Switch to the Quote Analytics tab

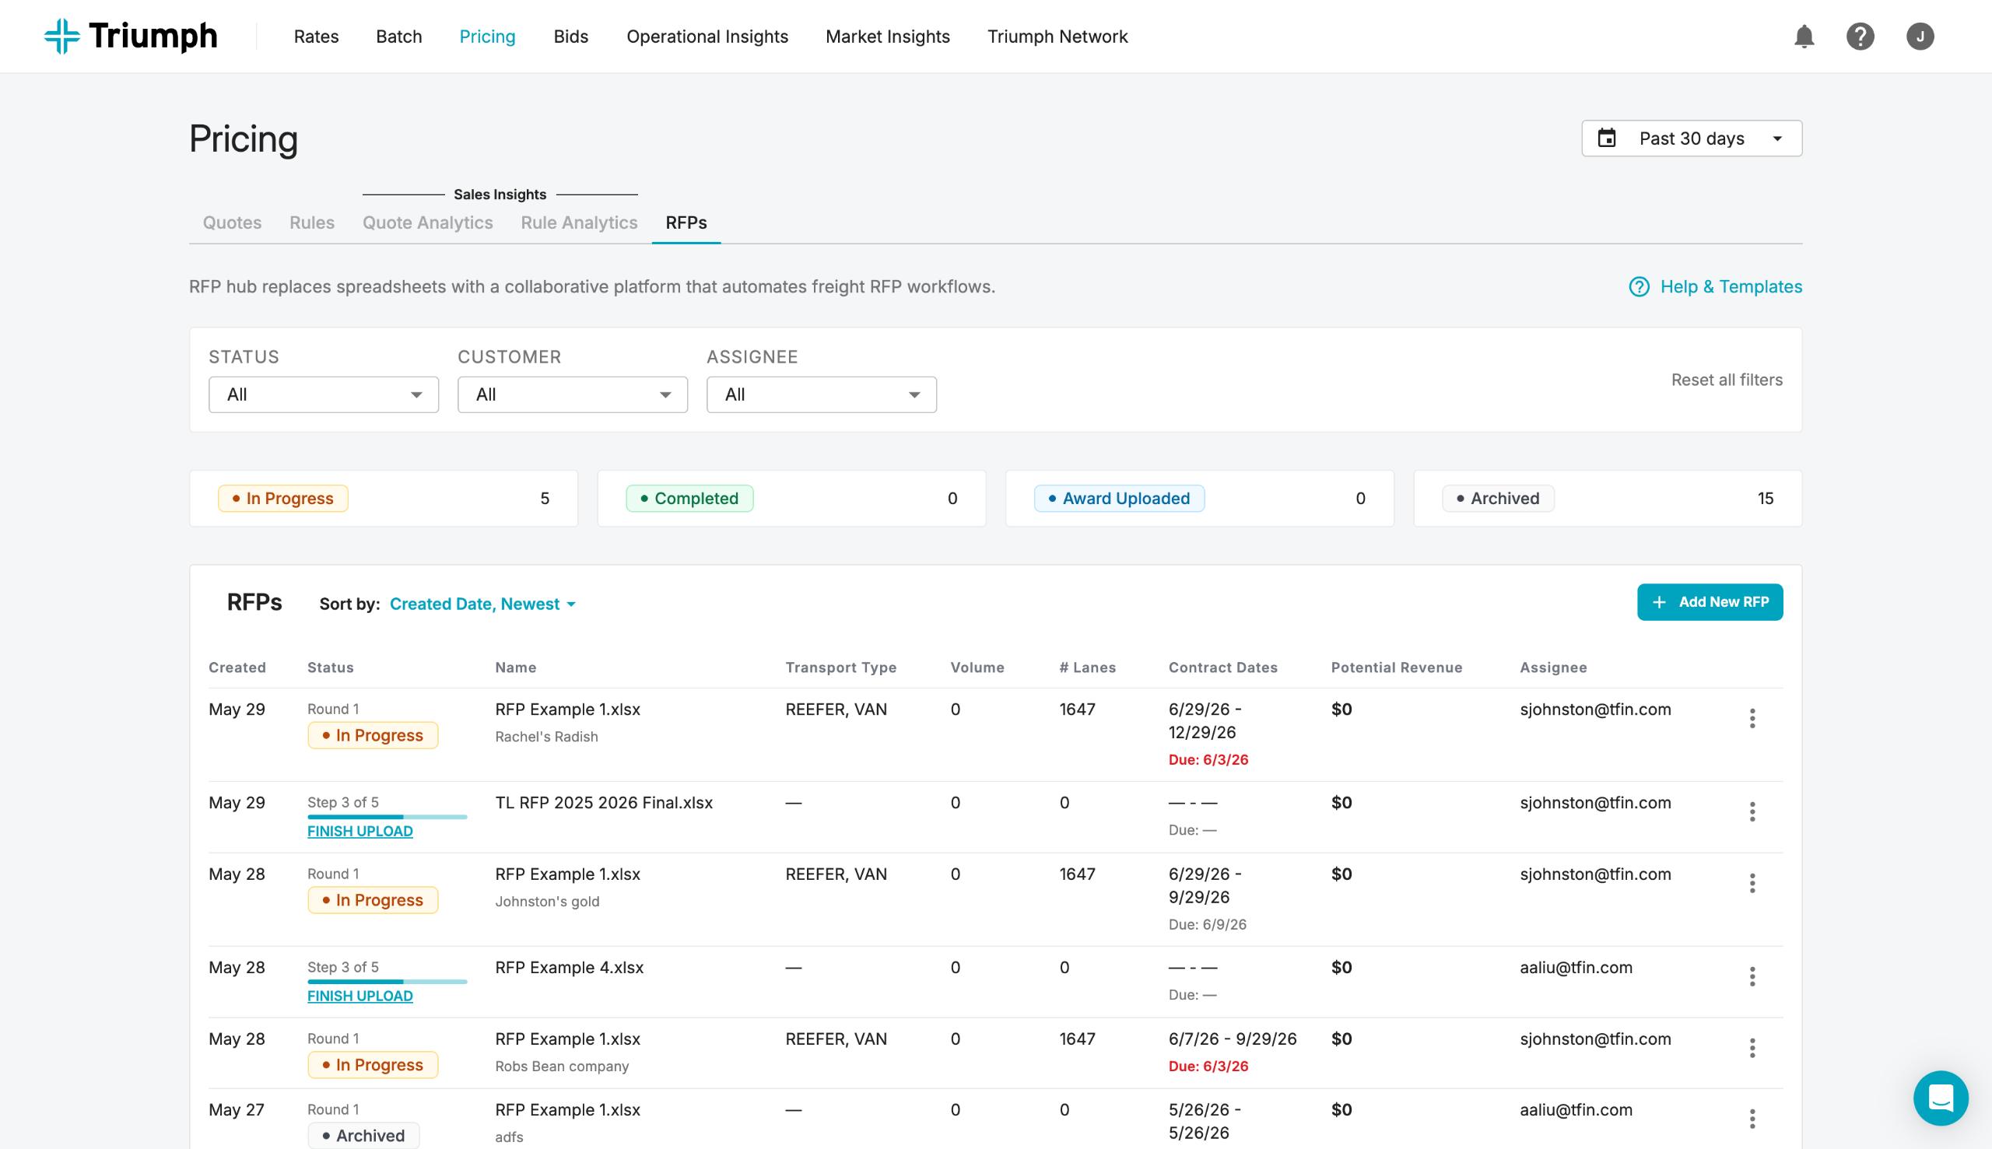[x=428, y=222]
